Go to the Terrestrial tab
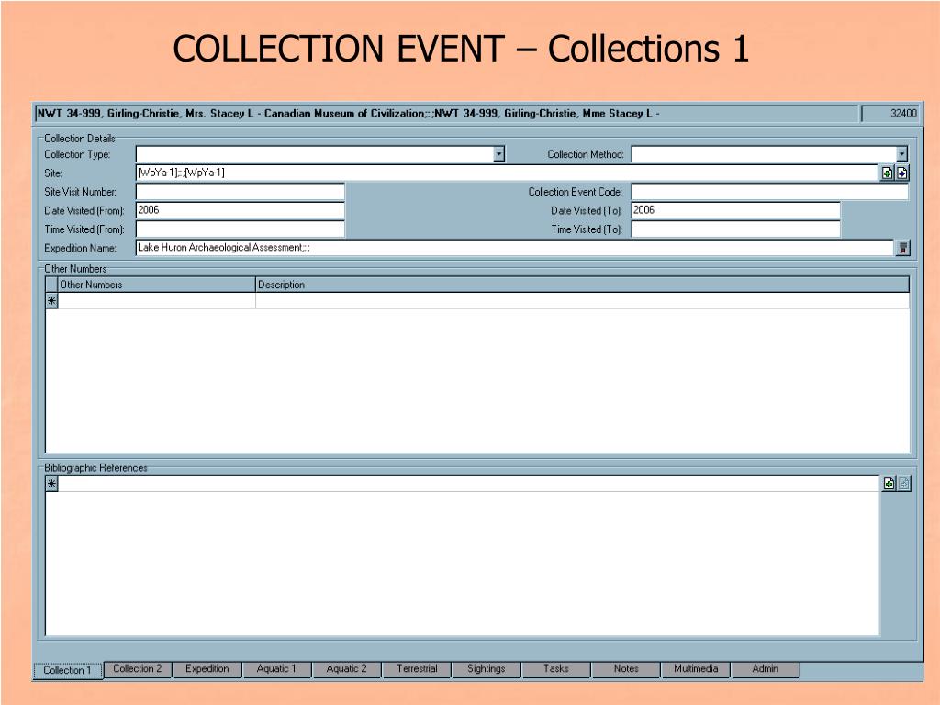Screen dimensions: 940x705 (x=417, y=669)
